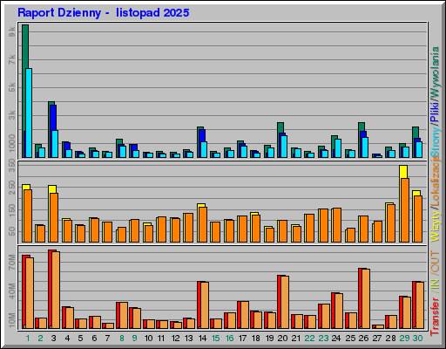This screenshot has width=446, height=349.
Task: Click the day 25 axis label
Action: tap(350, 339)
